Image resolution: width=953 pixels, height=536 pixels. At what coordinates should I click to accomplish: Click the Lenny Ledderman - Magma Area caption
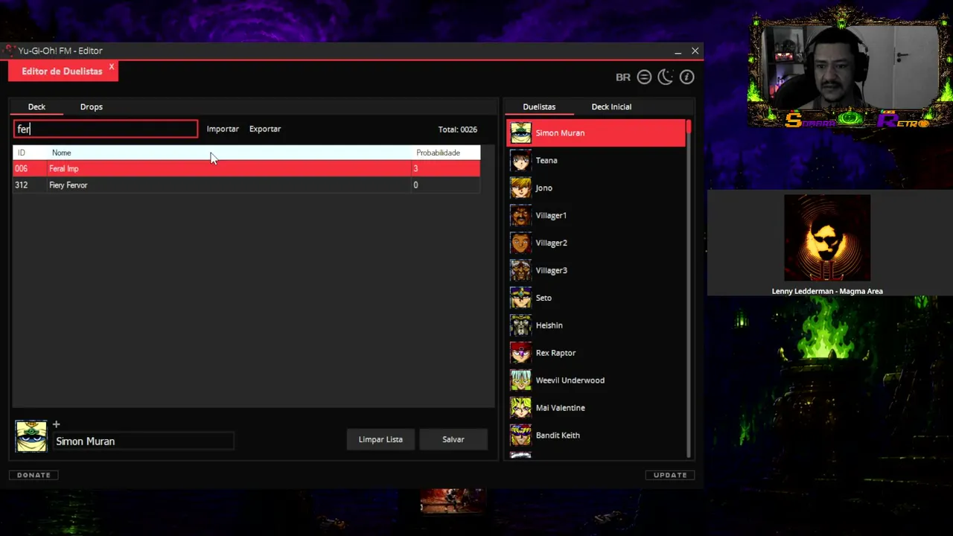point(827,291)
